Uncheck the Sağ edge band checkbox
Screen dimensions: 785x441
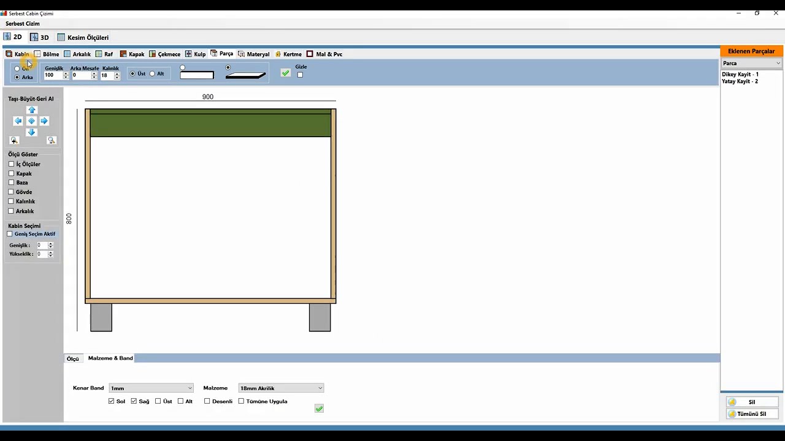click(x=134, y=401)
